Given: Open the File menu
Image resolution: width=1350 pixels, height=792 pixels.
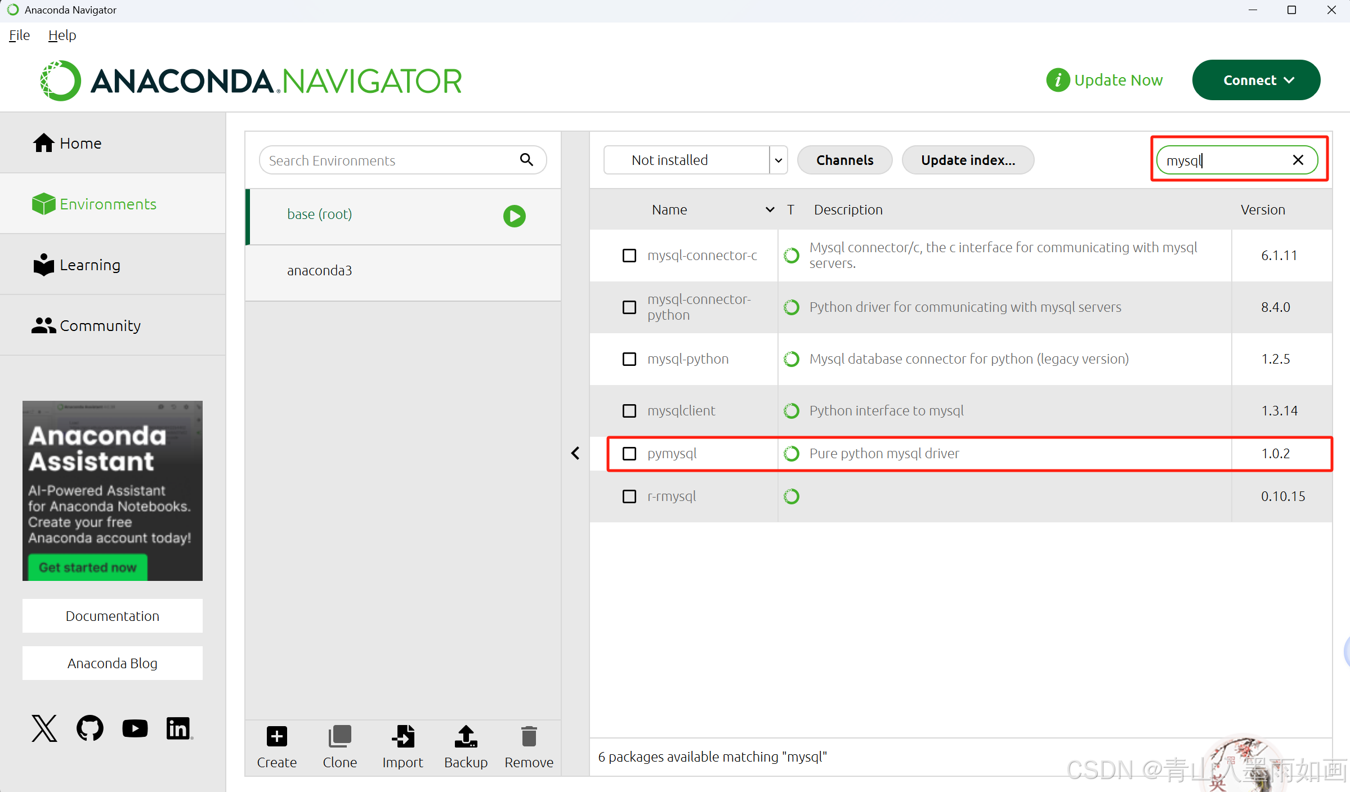Looking at the screenshot, I should tap(19, 35).
